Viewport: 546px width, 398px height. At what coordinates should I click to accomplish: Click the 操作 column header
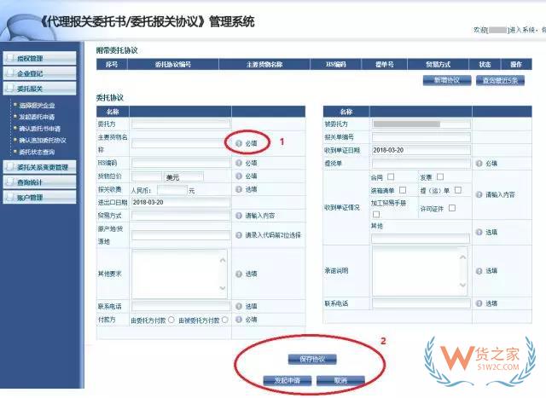(516, 65)
